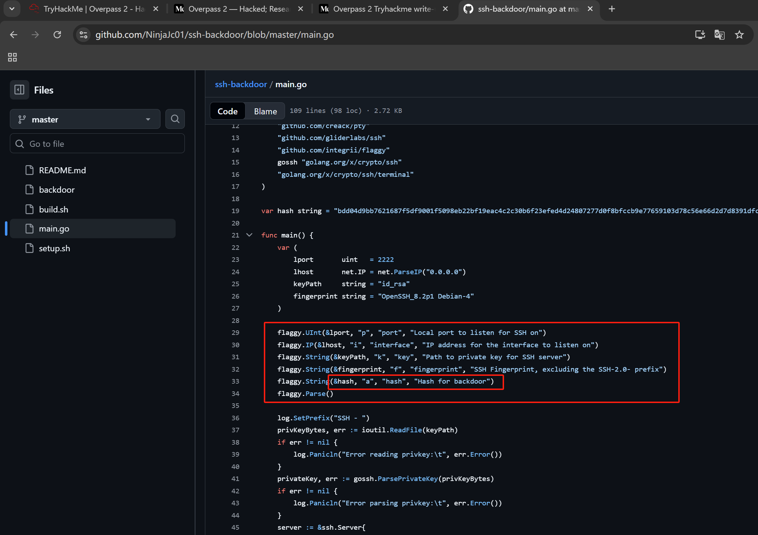This screenshot has height=535, width=758.
Task: Close the 'Overpass 2 — Hacked' Medium tab
Action: pos(301,9)
